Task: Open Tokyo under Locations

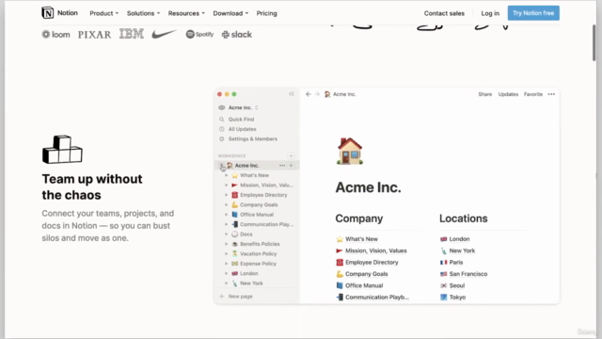Action: point(452,298)
